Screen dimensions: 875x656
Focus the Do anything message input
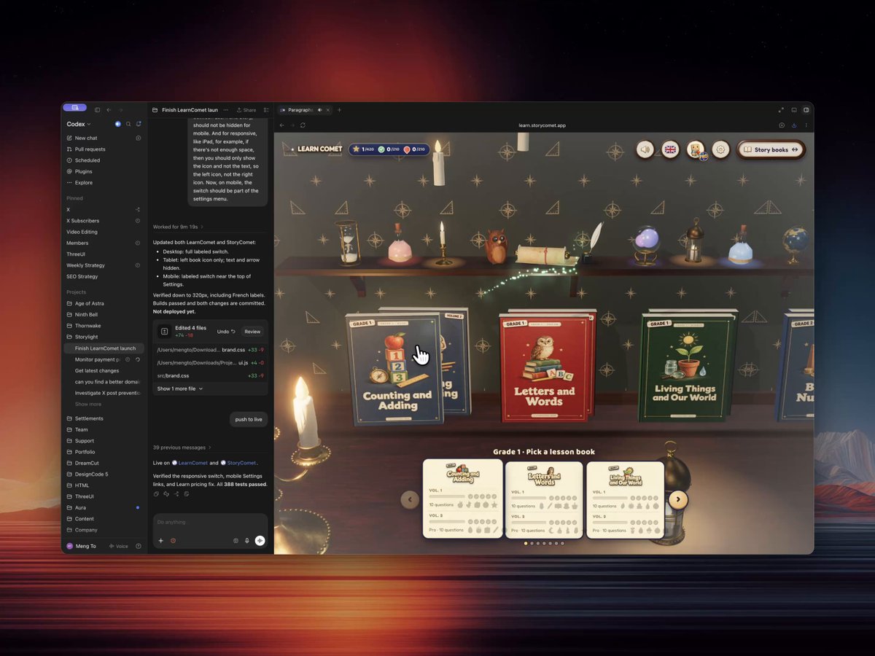click(210, 522)
